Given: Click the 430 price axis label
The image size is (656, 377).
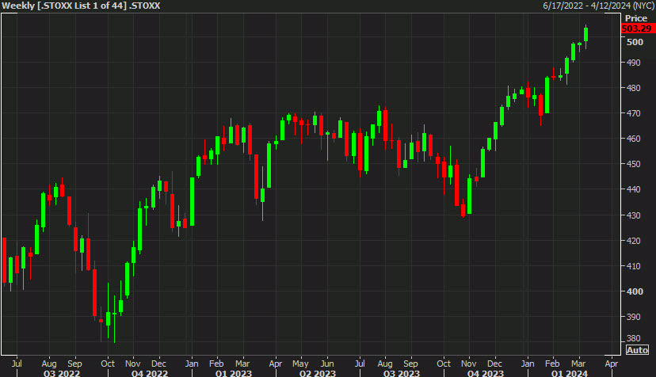Looking at the screenshot, I should (633, 215).
